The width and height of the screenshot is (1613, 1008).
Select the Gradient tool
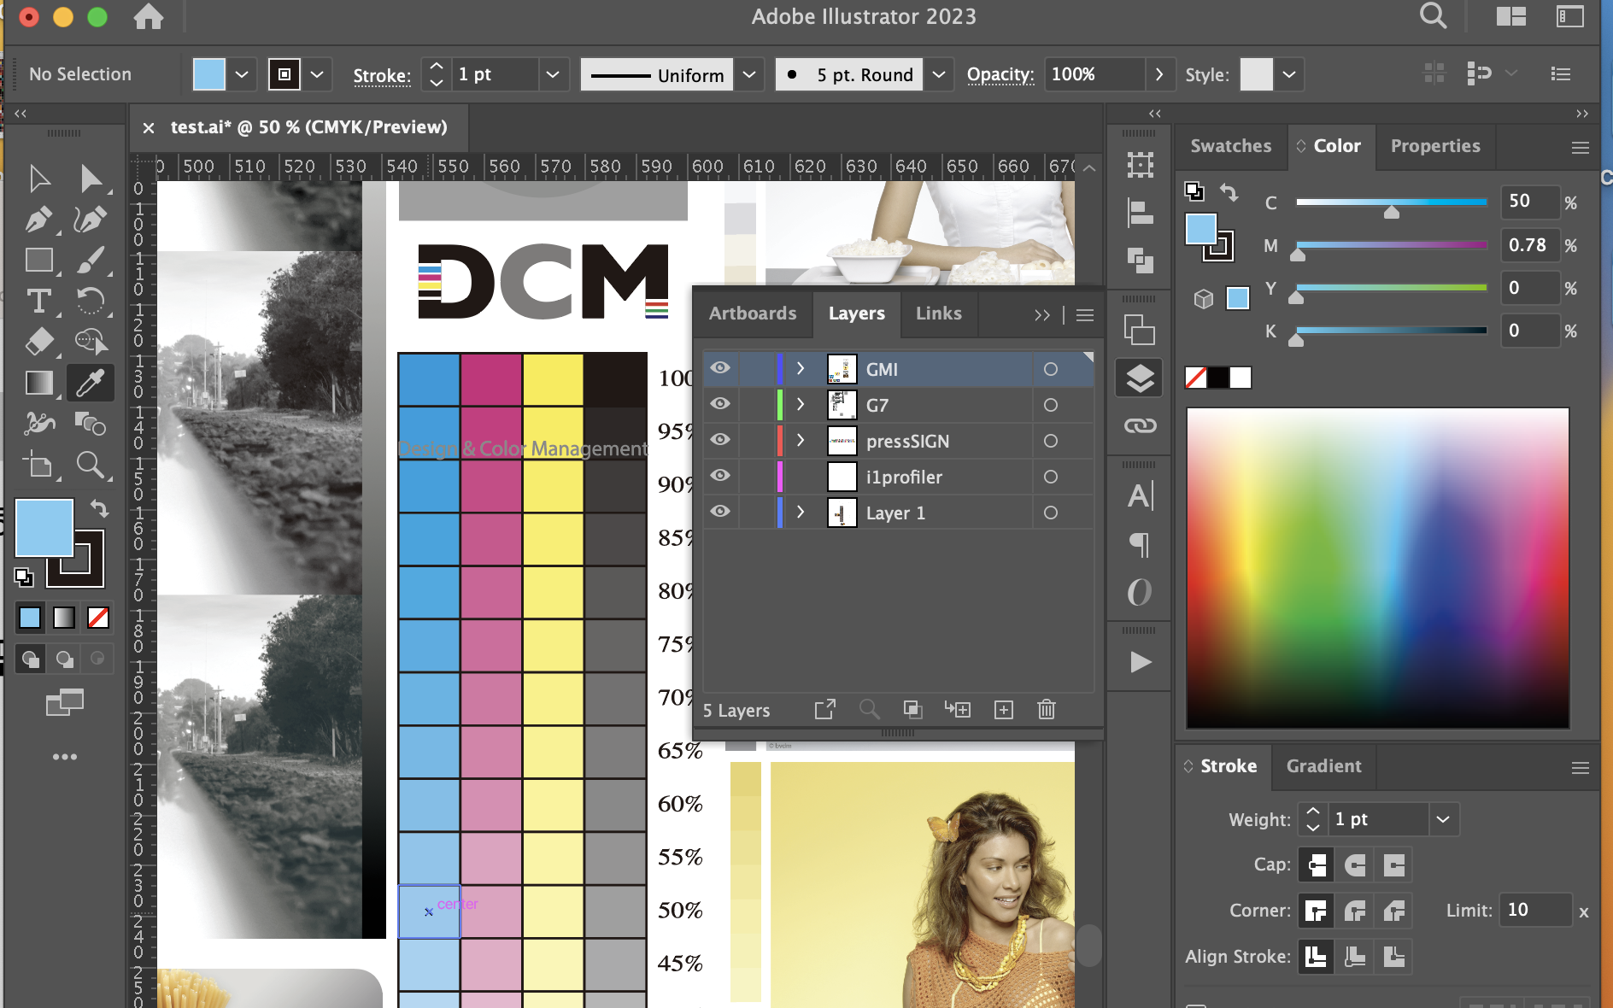39,383
